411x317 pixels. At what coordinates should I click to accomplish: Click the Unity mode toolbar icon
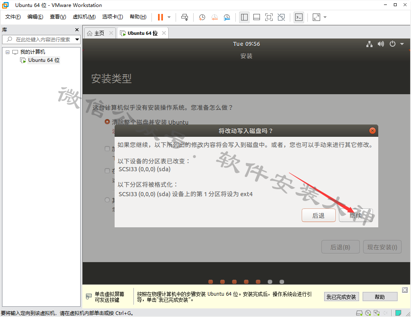pyautogui.click(x=281, y=17)
